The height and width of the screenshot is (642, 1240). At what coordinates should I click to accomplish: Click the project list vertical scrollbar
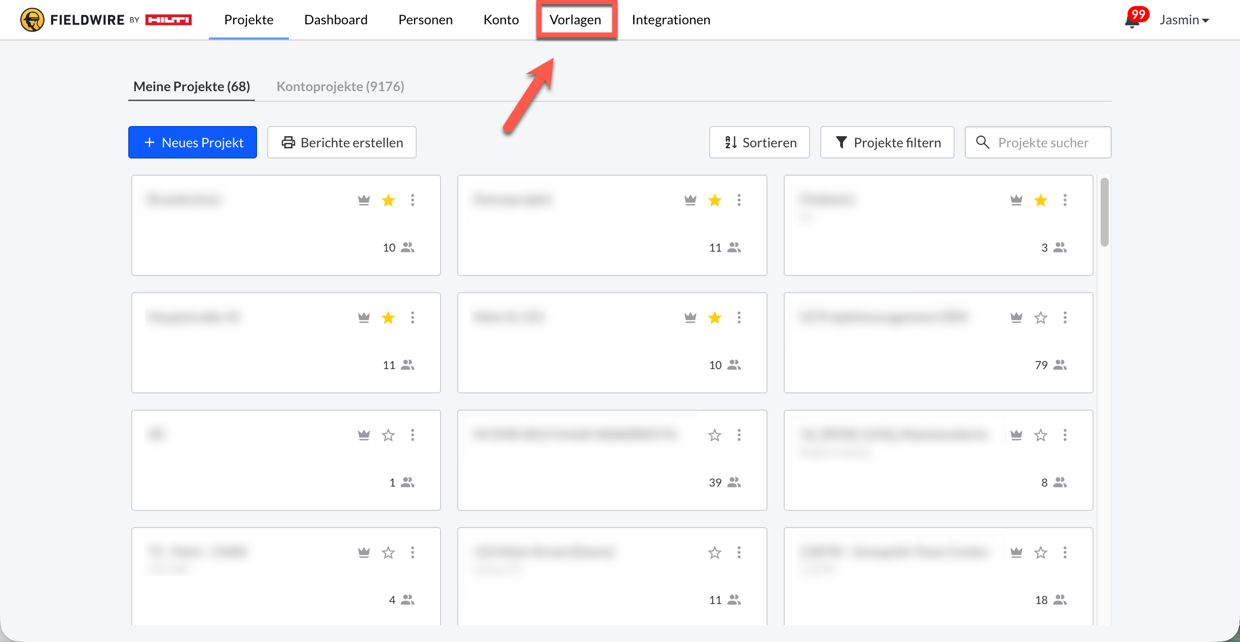(1104, 212)
